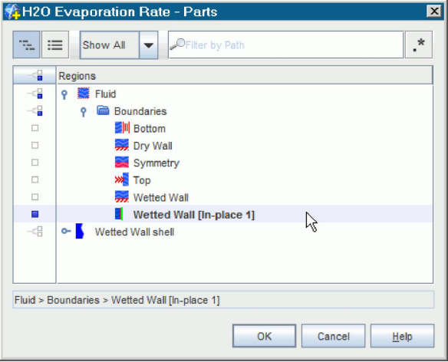Click the Symmetry boundary icon

[122, 163]
